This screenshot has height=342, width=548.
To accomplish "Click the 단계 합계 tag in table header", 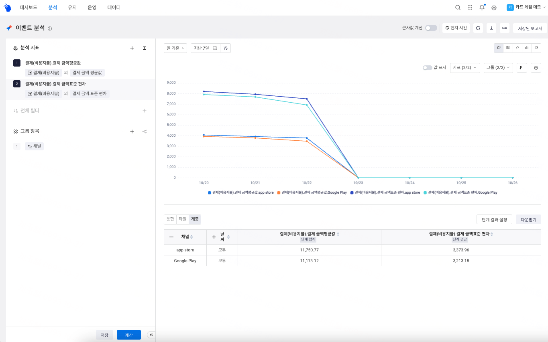I will (x=308, y=239).
